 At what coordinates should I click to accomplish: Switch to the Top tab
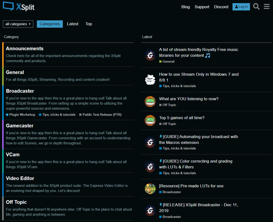tap(89, 24)
